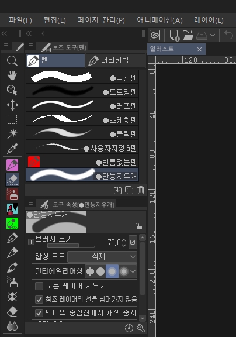The image size is (236, 337).
Task: Select the pink Pen tool icon
Action: 12,165
